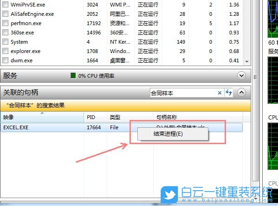
Task: Expand the 服务 section chevron
Action: tap(241, 76)
